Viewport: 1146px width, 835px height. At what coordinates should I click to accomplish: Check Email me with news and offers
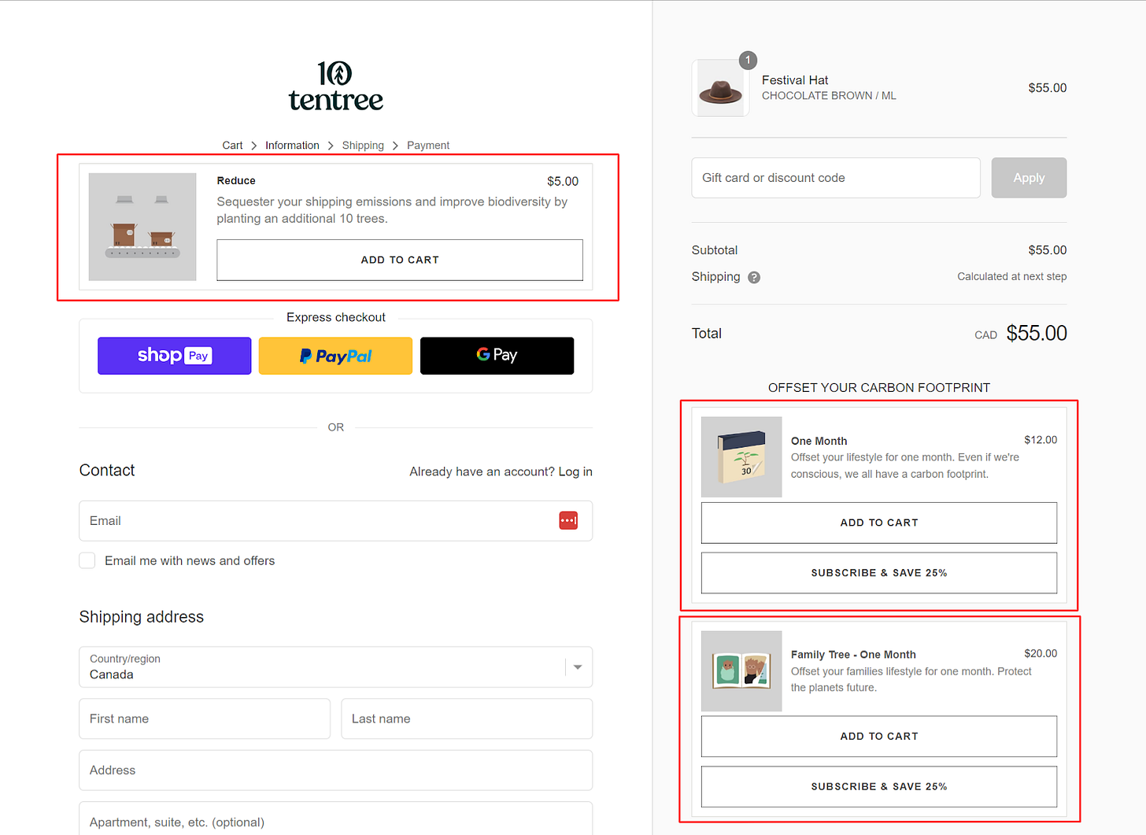click(x=87, y=560)
